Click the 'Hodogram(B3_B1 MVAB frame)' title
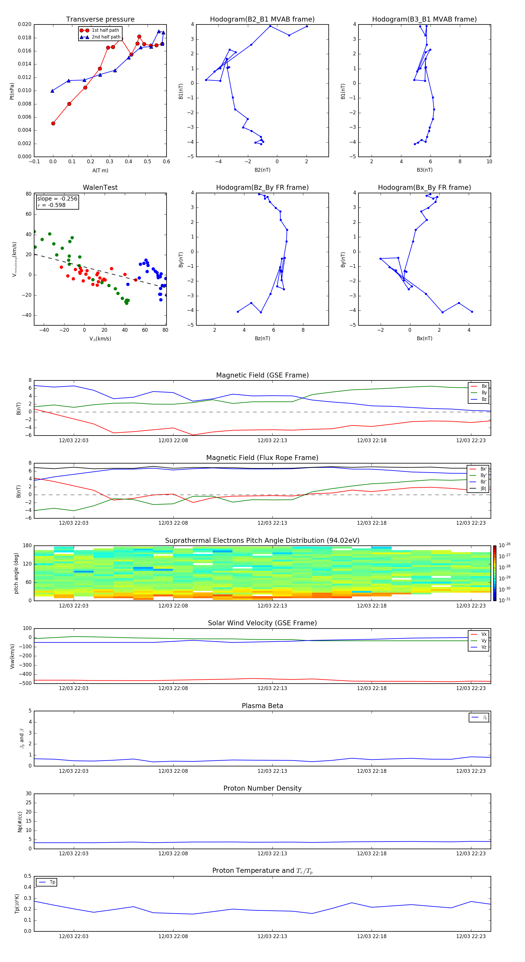This screenshot has width=525, height=962. click(424, 20)
